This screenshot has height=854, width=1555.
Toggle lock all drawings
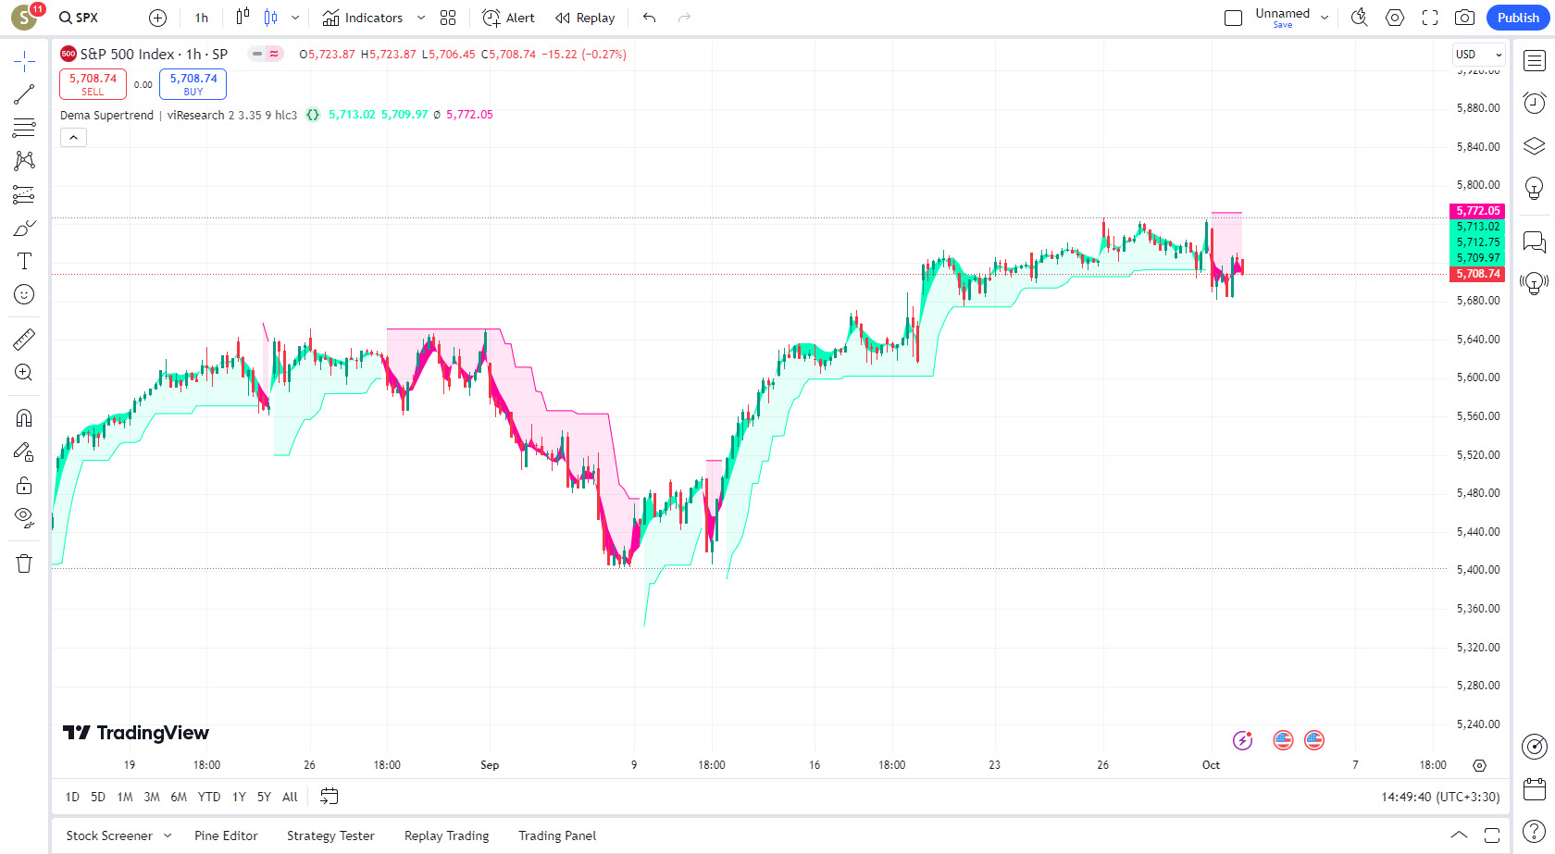(x=24, y=485)
